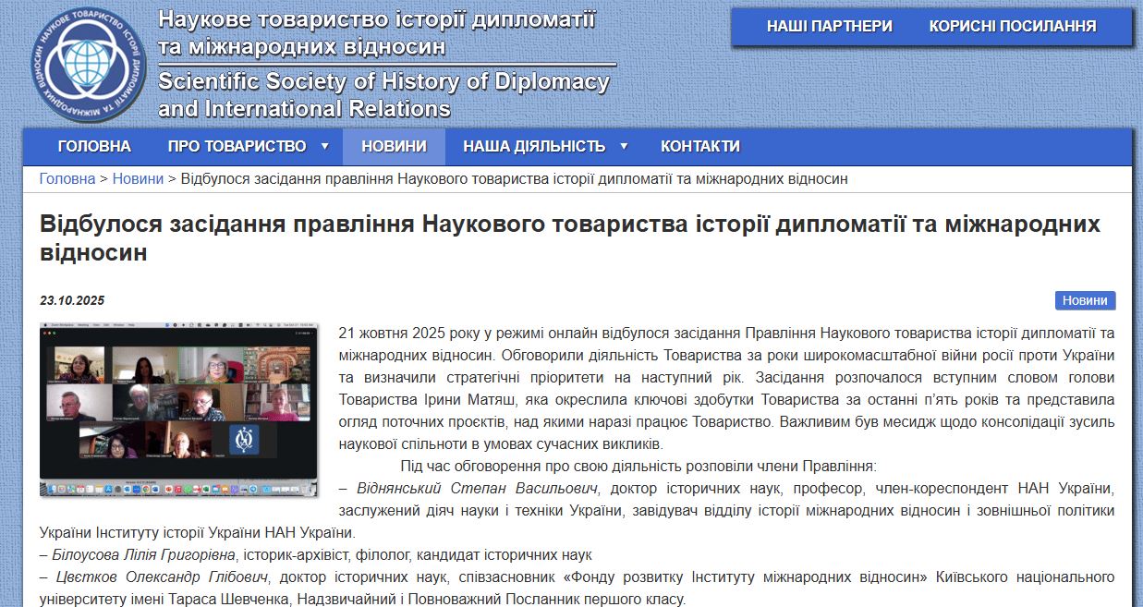Expand the arrow beside НАША ДІЯЛЬНІСТЬ
Viewport: 1143px width, 607px height.
pos(624,146)
